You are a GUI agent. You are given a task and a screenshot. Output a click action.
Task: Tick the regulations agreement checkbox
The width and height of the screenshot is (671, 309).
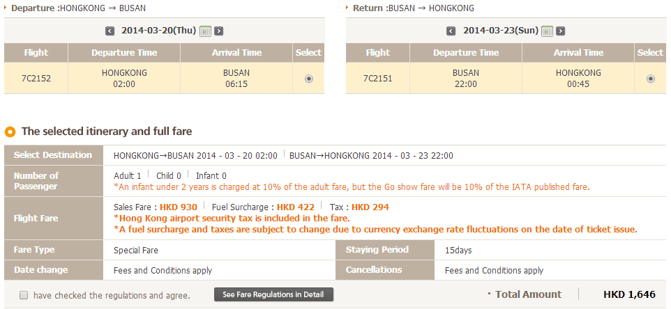coord(24,295)
